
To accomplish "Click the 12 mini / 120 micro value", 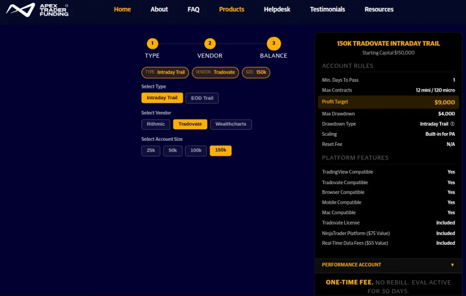I will [x=435, y=90].
